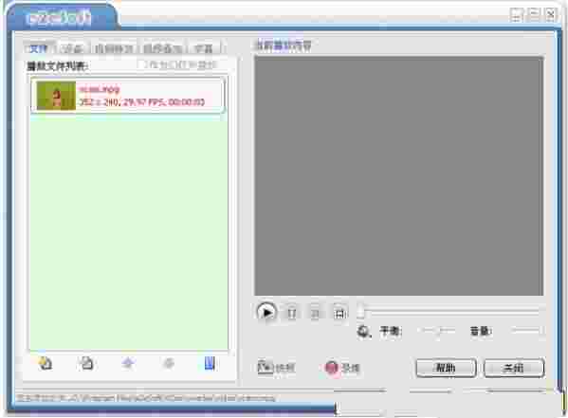Click the speaker icon beside 平衡
The height and width of the screenshot is (418, 568).
click(364, 331)
